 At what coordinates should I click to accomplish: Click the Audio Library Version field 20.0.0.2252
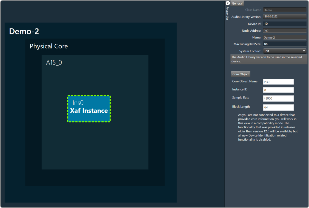coord(285,16)
